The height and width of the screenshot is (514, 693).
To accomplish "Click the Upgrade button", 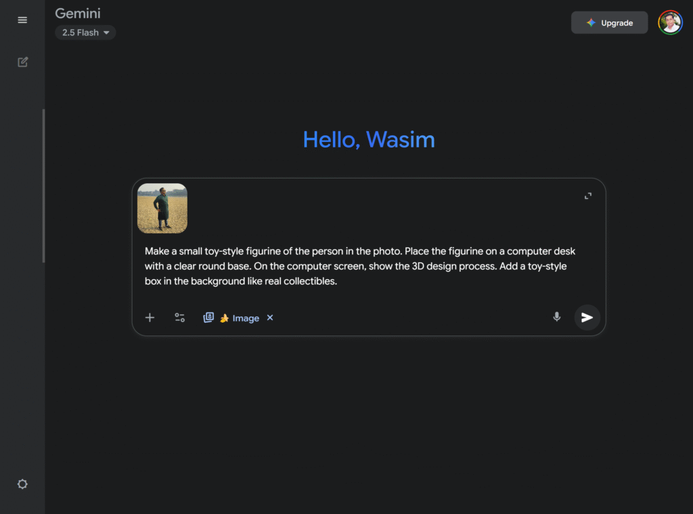I will click(609, 23).
